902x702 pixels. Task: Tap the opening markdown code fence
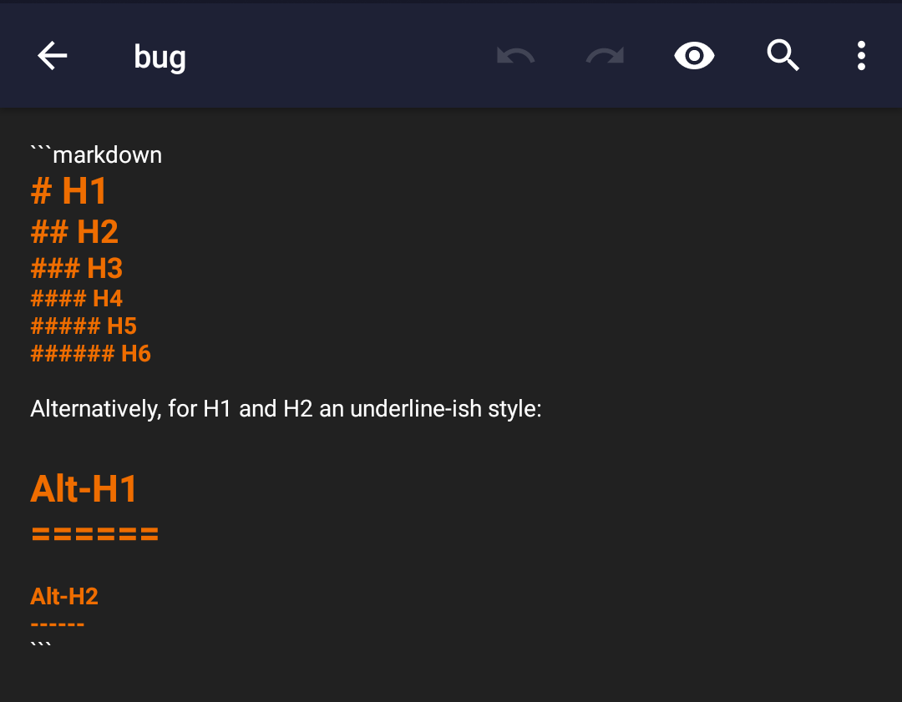96,154
